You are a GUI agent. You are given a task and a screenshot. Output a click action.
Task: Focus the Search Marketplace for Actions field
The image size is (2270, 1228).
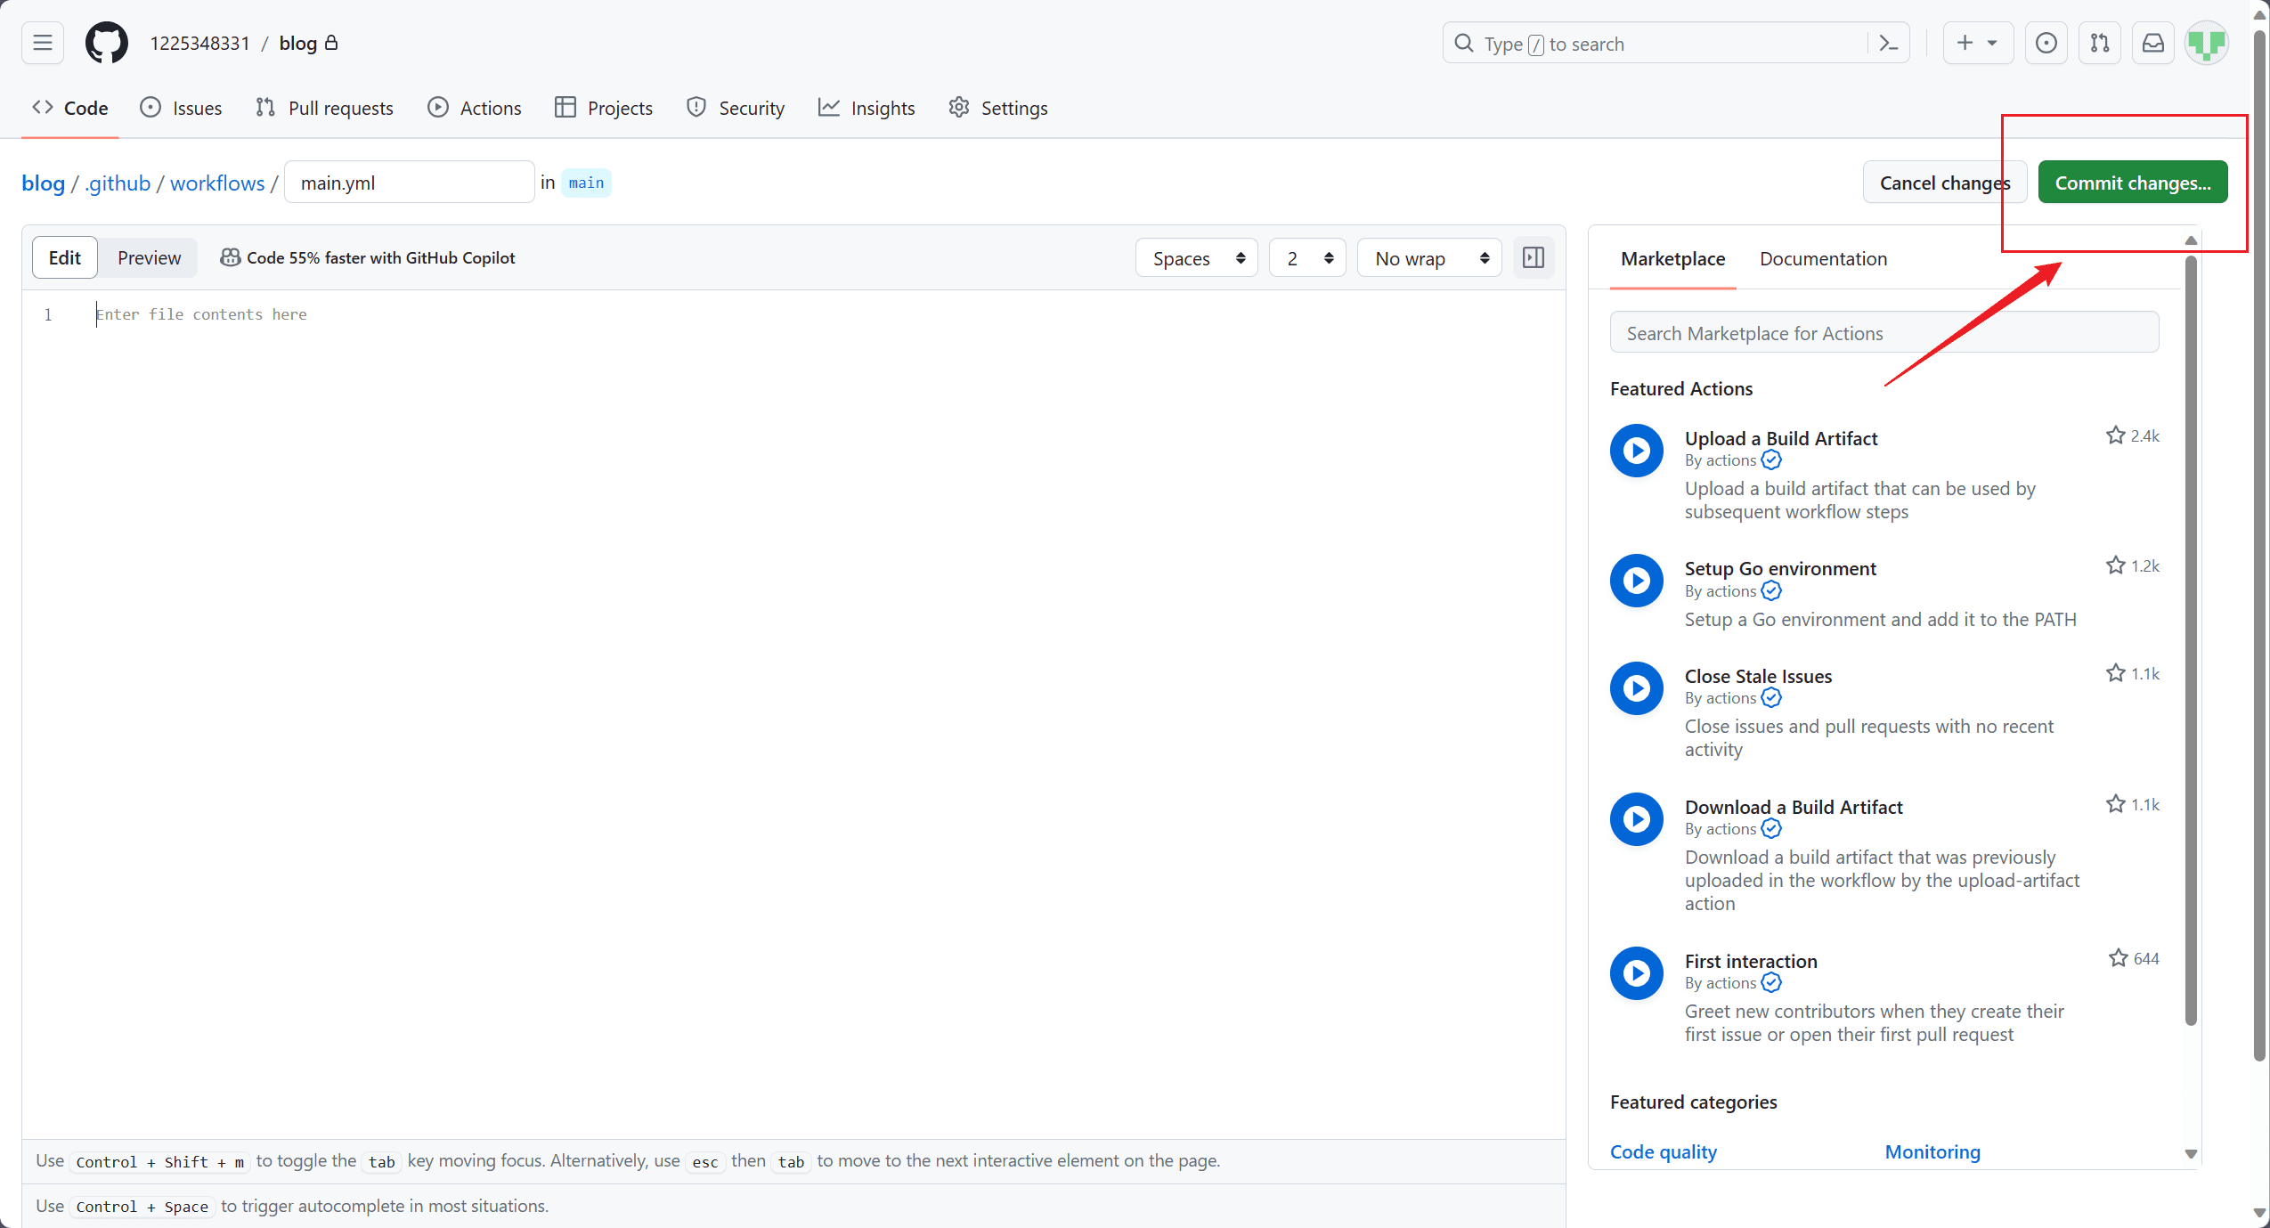1884,333
